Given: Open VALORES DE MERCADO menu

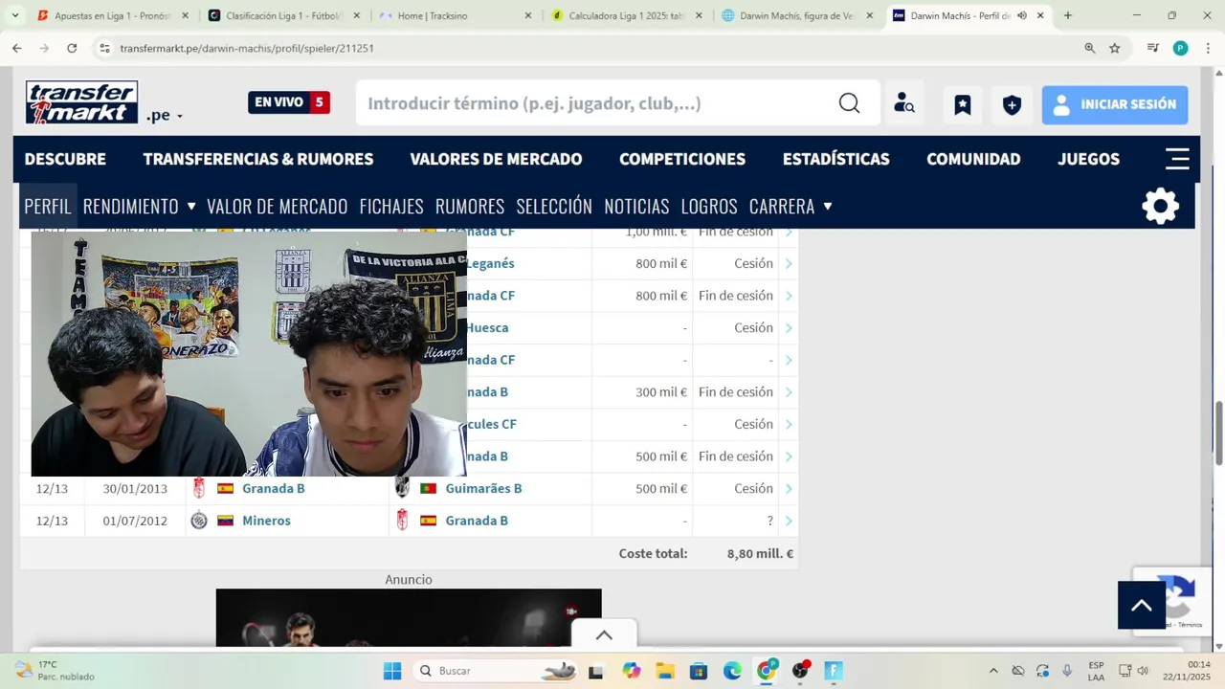Looking at the screenshot, I should [496, 159].
